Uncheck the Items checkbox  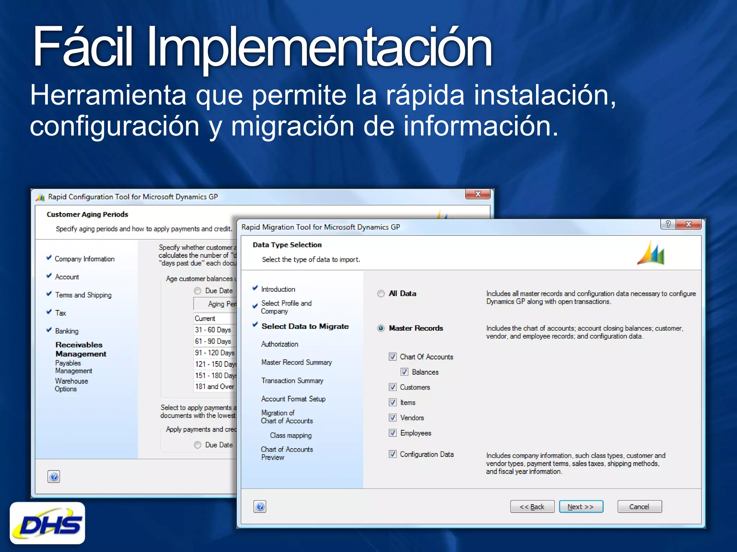tap(393, 402)
